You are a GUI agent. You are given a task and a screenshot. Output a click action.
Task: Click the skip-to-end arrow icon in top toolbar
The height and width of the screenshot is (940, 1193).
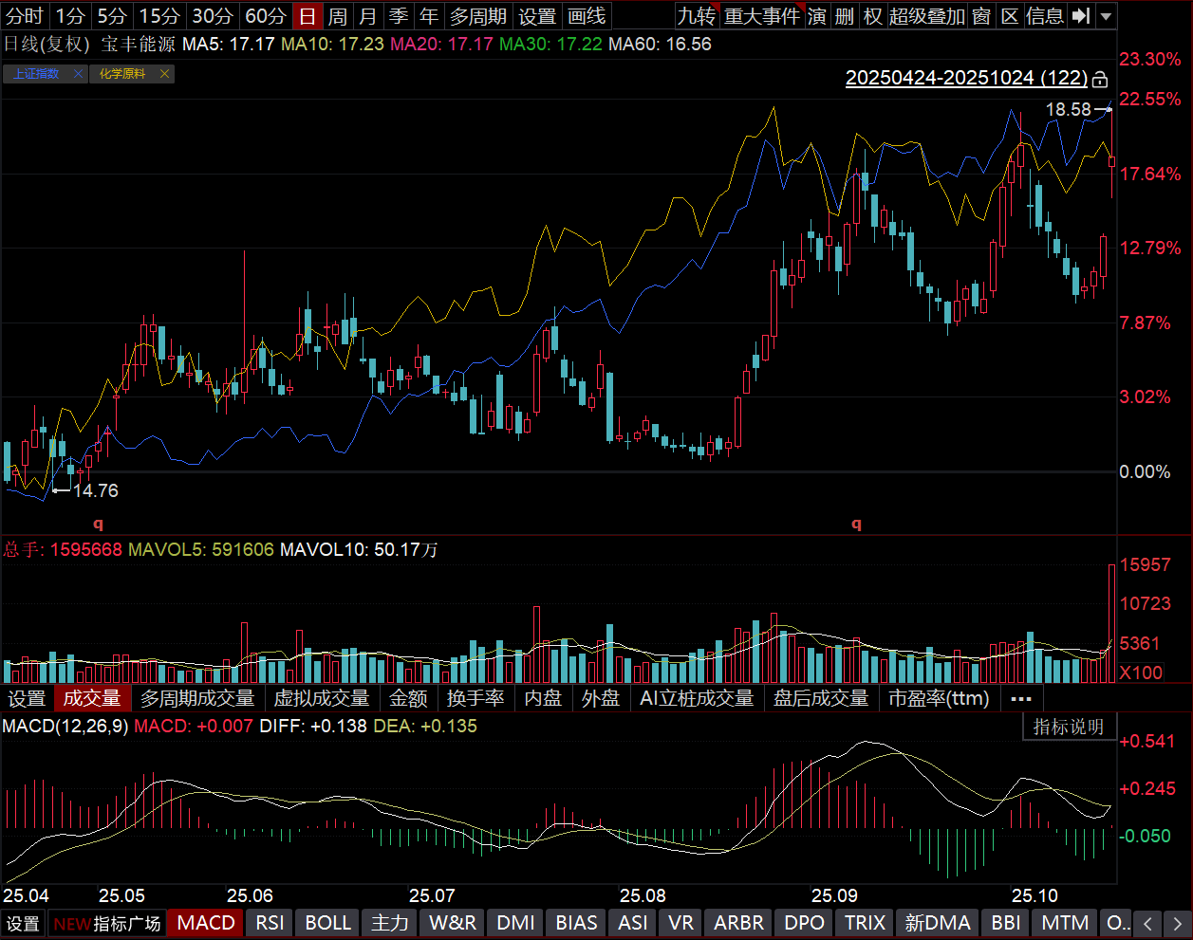pos(1080,16)
